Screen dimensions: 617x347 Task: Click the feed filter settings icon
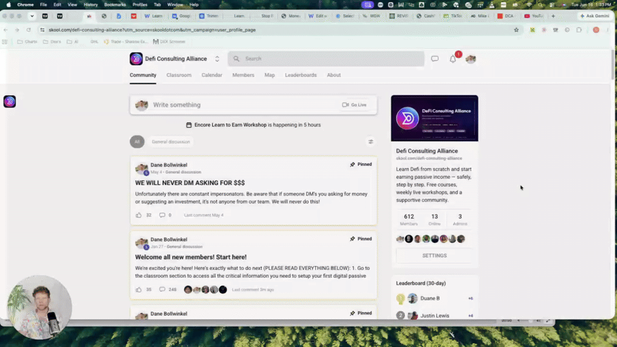(x=371, y=142)
